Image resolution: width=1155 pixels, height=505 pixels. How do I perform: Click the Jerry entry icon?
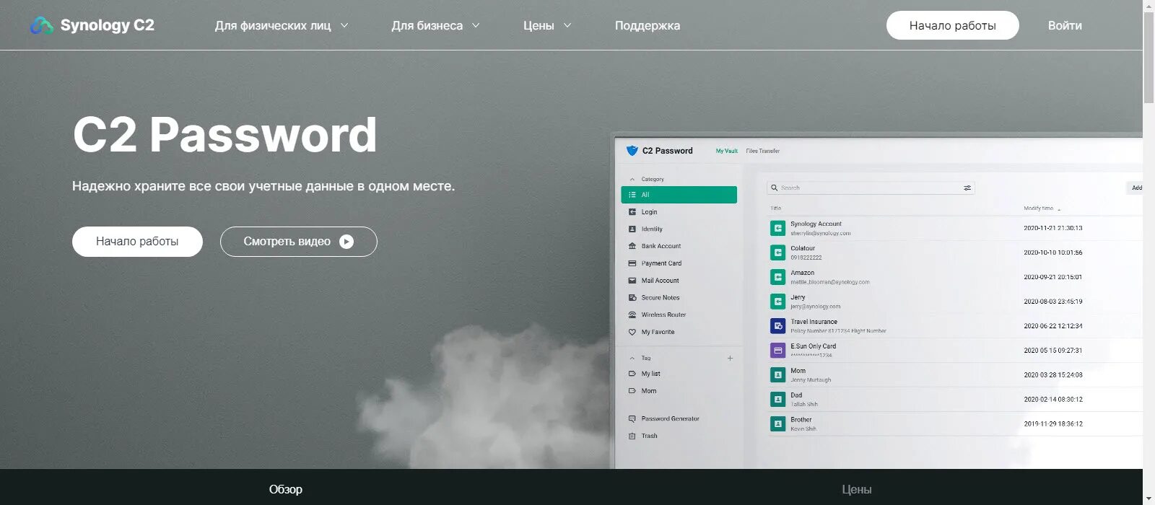[777, 302]
